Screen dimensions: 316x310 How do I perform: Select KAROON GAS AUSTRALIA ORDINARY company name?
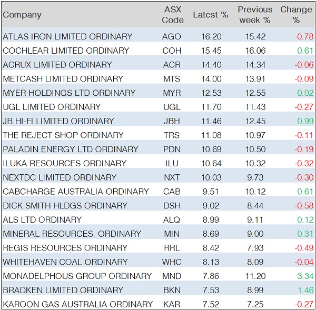[x=78, y=304]
